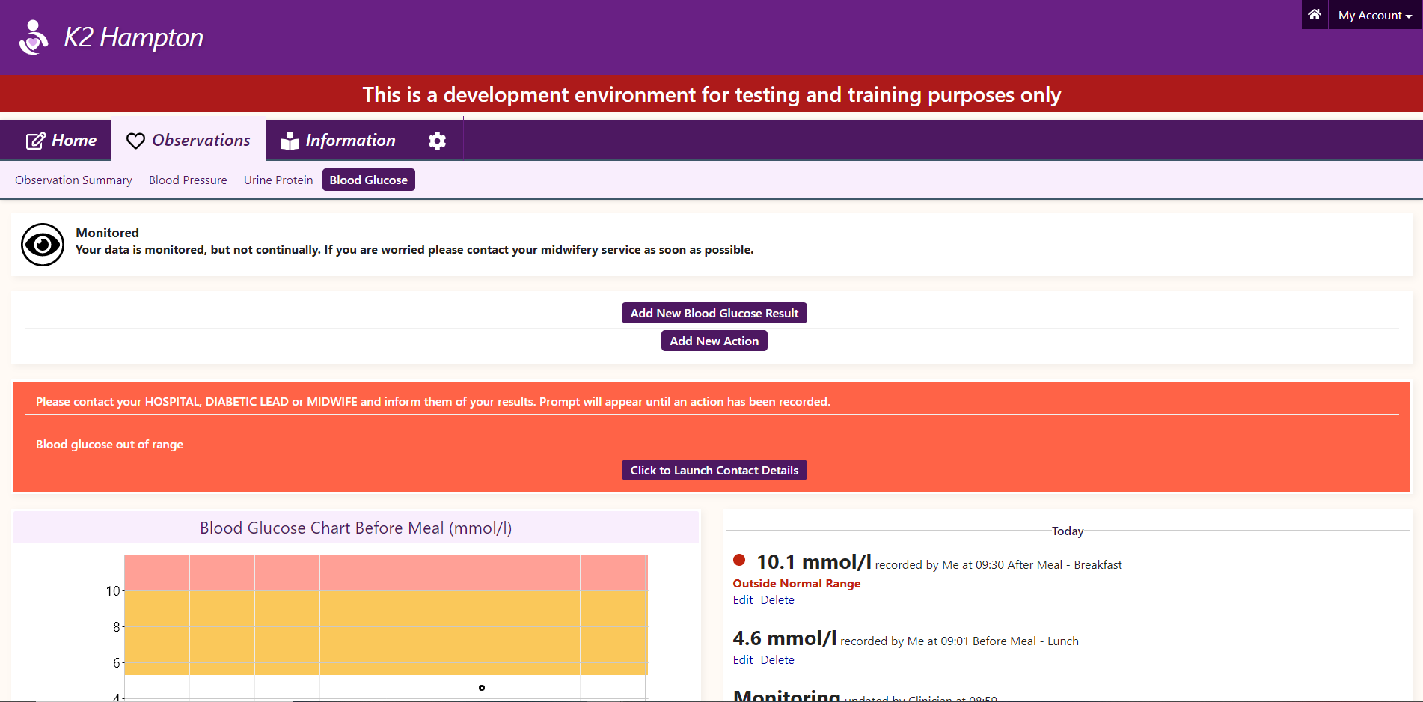1423x702 pixels.
Task: Edit the 4.6 mmol/l reading
Action: [743, 660]
